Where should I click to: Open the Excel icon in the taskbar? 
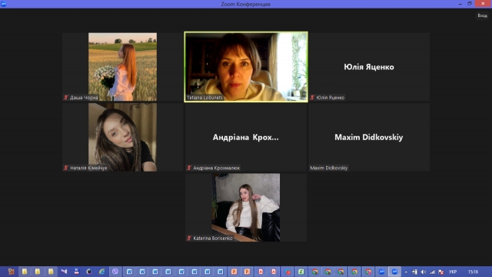click(x=301, y=272)
